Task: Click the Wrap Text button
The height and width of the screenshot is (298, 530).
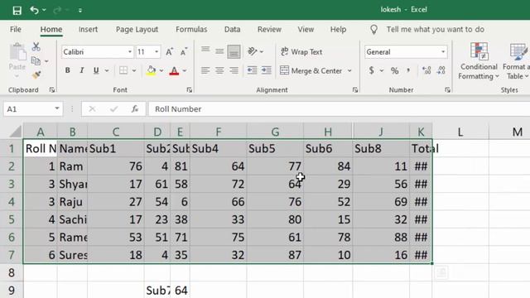Action: (x=301, y=51)
